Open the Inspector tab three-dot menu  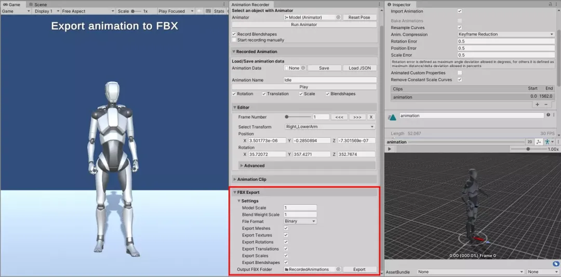(556, 4)
